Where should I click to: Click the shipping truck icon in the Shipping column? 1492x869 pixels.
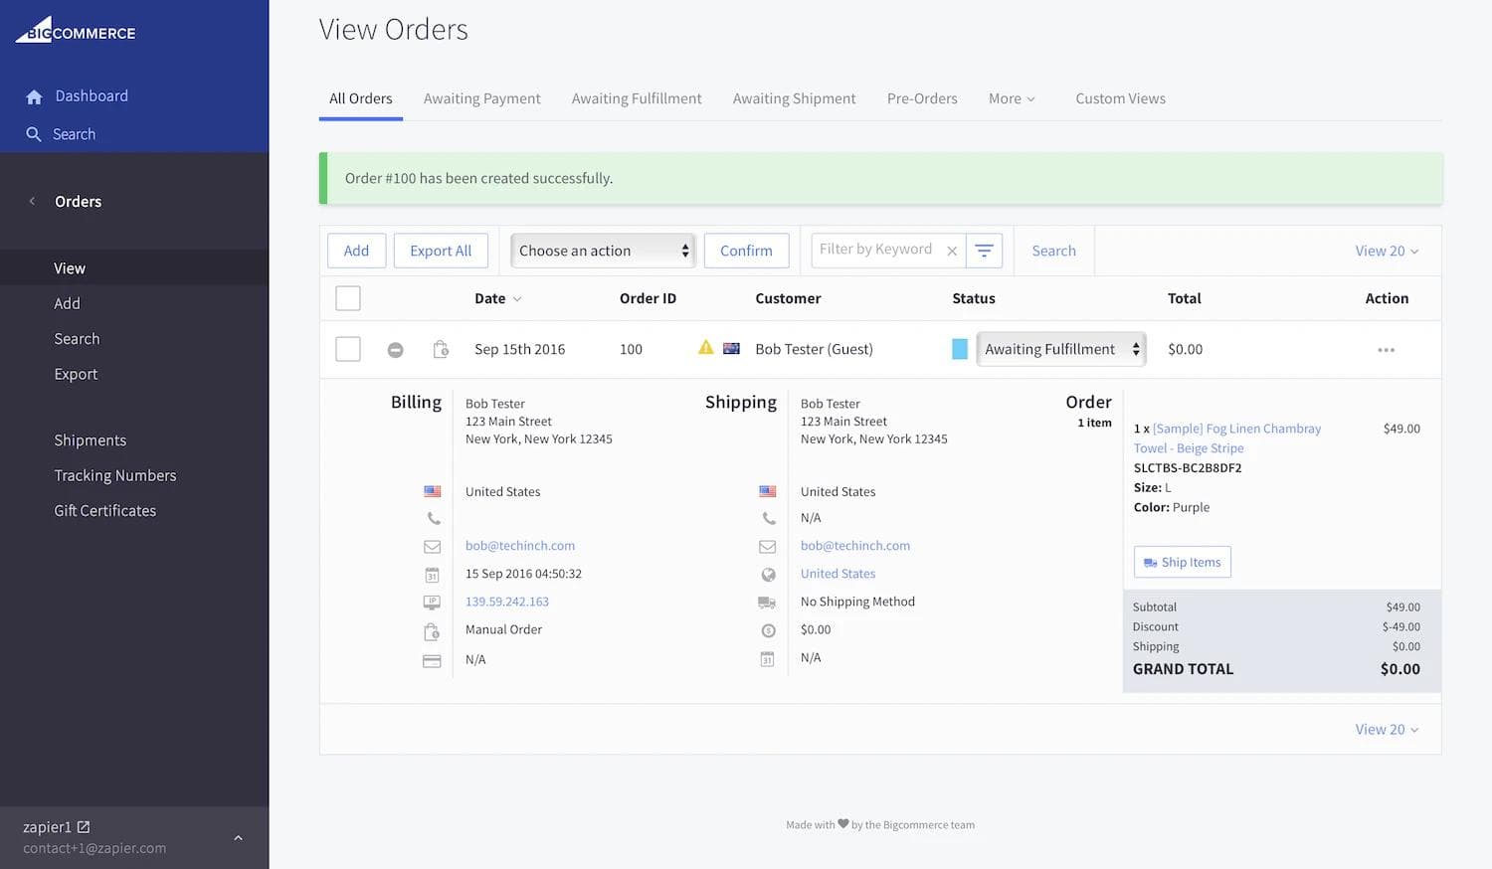tap(767, 602)
